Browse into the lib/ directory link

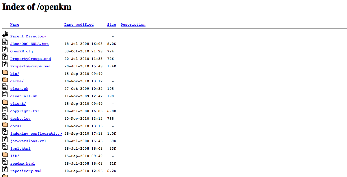15,156
